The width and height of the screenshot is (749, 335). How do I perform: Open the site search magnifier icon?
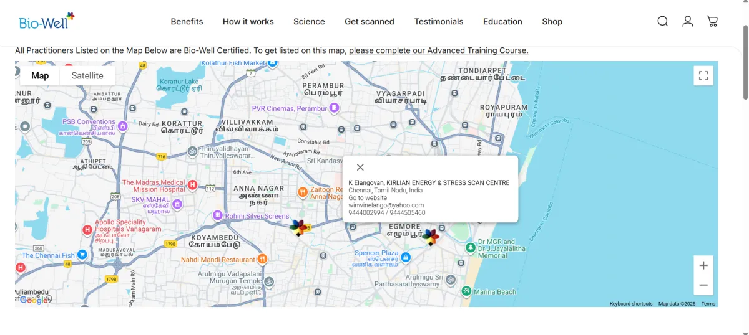pyautogui.click(x=663, y=21)
